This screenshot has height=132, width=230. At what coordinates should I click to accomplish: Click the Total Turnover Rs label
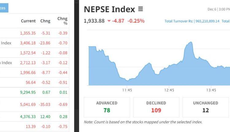(x=178, y=21)
